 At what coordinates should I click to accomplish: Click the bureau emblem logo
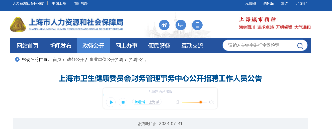click(18, 24)
